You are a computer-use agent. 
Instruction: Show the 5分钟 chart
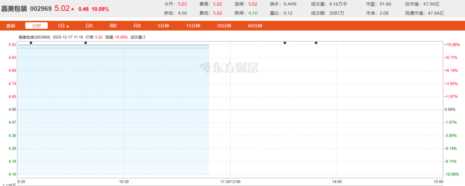click(x=164, y=26)
